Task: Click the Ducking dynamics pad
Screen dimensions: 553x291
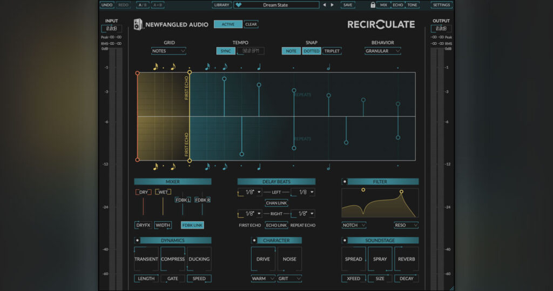Action: (x=199, y=259)
